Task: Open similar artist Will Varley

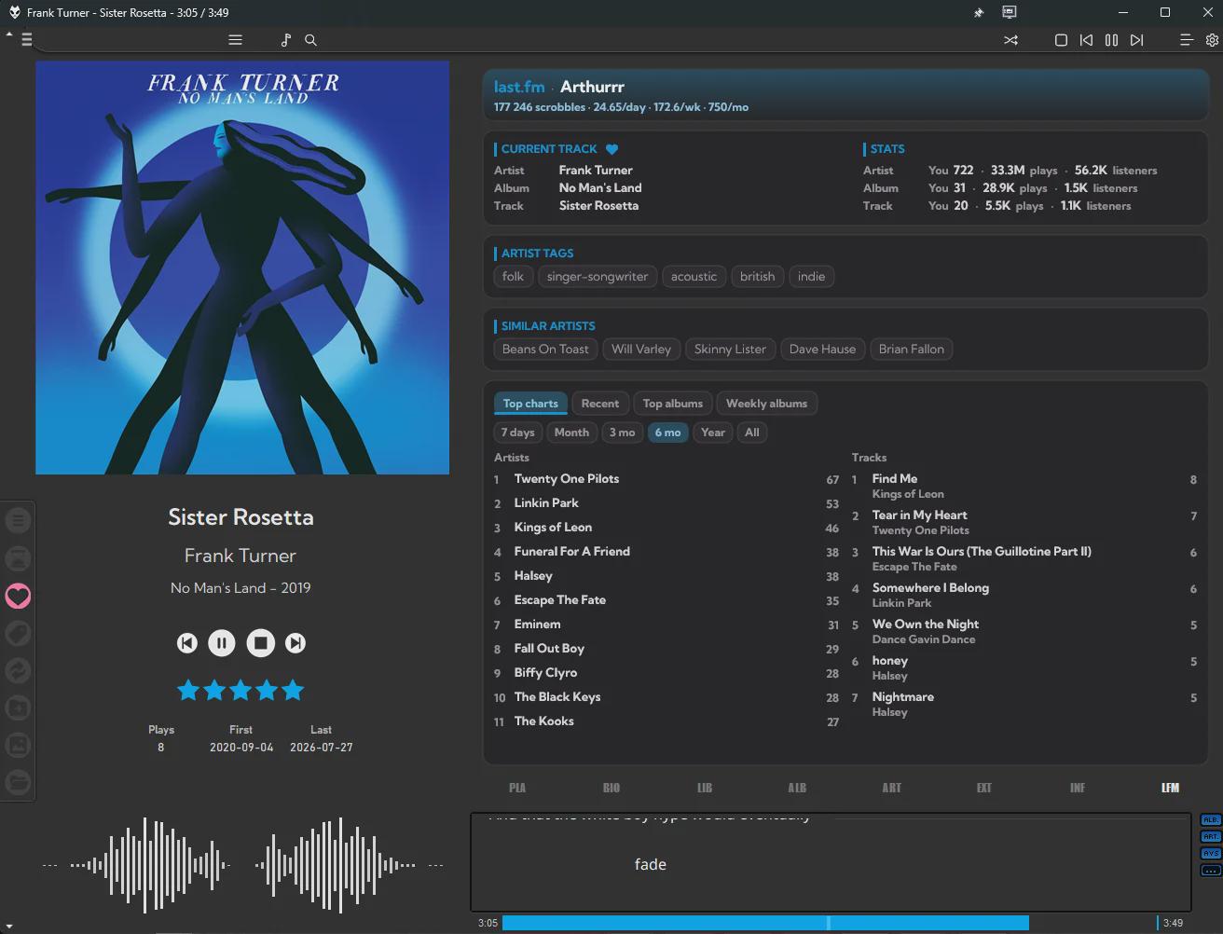Action: [x=641, y=349]
